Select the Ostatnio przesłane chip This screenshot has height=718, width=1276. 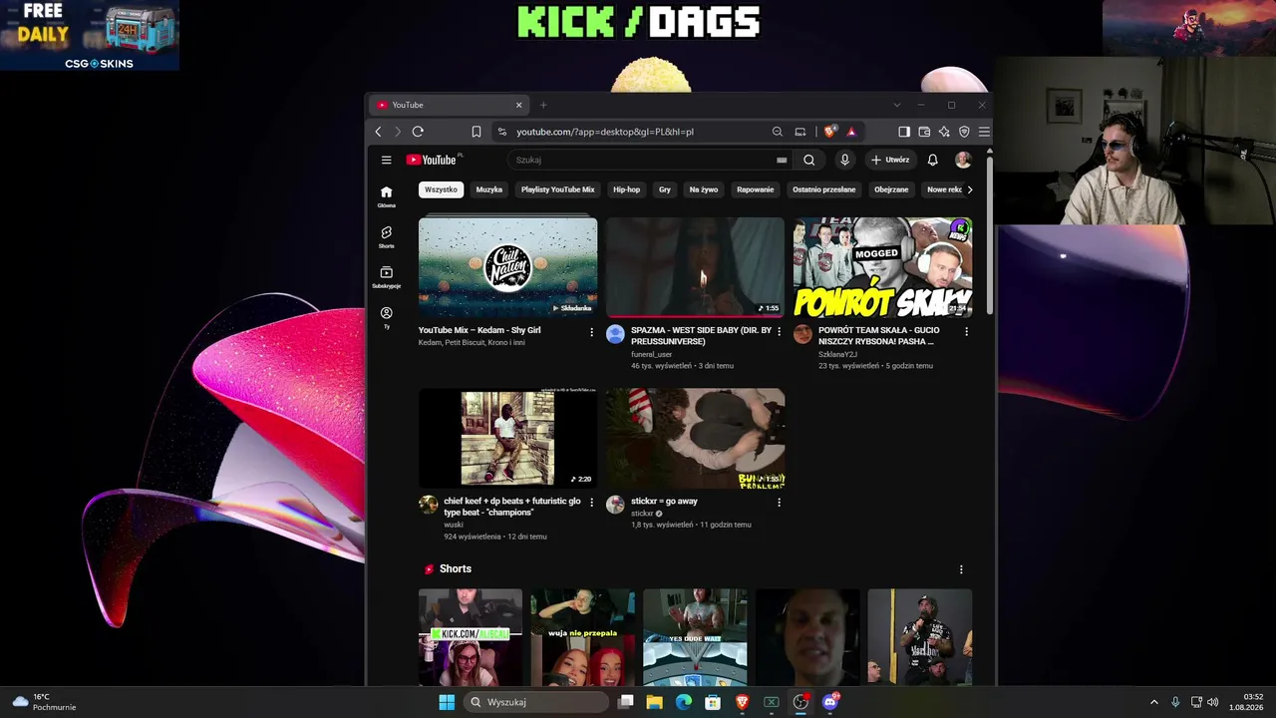[823, 189]
